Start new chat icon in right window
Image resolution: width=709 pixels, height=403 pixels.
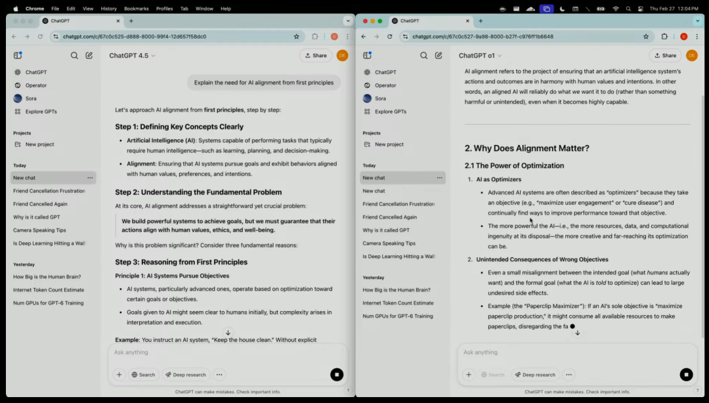[439, 55]
